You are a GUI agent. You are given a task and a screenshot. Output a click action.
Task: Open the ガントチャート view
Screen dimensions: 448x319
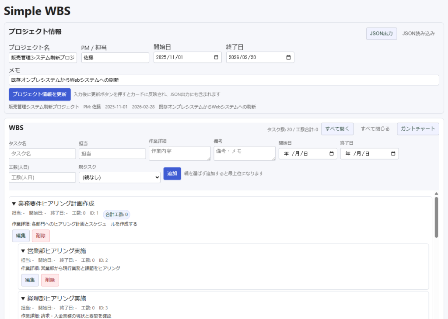(418, 129)
